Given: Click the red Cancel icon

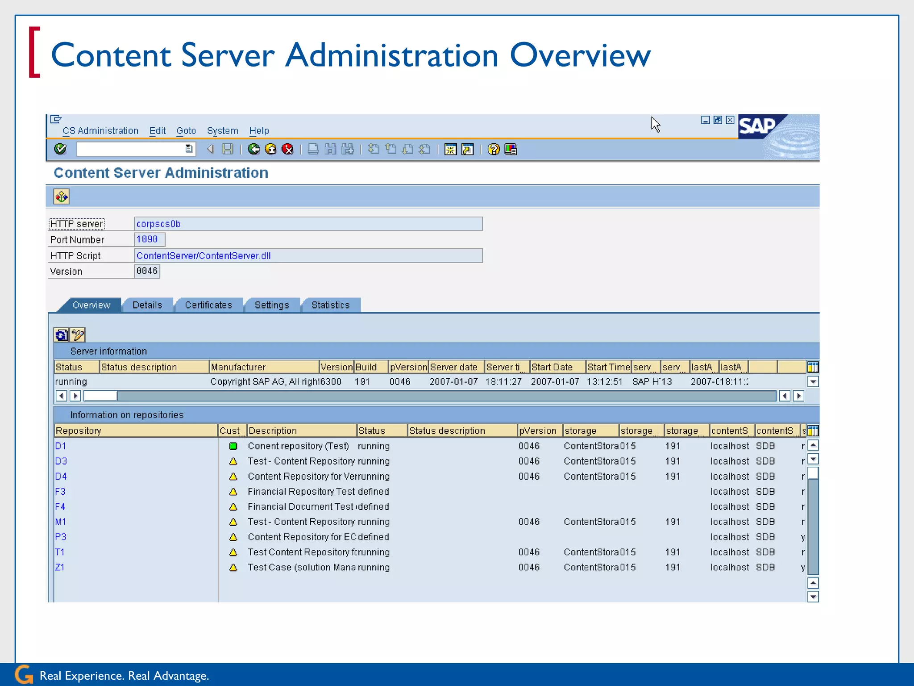Looking at the screenshot, I should (288, 149).
